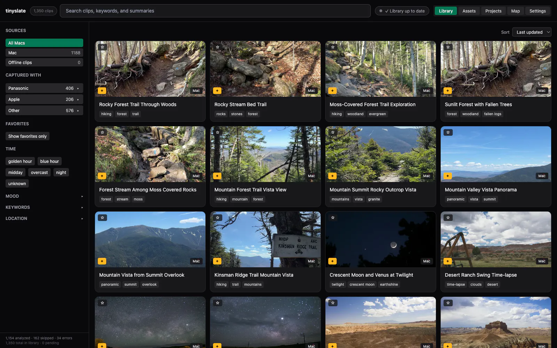Toggle the blue hour time filter
557x348 pixels.
click(x=49, y=161)
